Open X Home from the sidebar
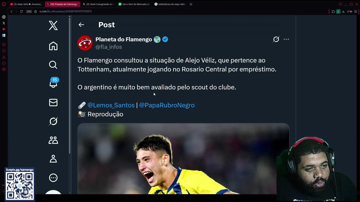The image size is (360, 202). coord(53,46)
